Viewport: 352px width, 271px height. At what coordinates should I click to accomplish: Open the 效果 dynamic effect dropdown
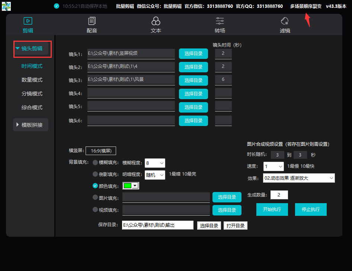click(x=298, y=178)
